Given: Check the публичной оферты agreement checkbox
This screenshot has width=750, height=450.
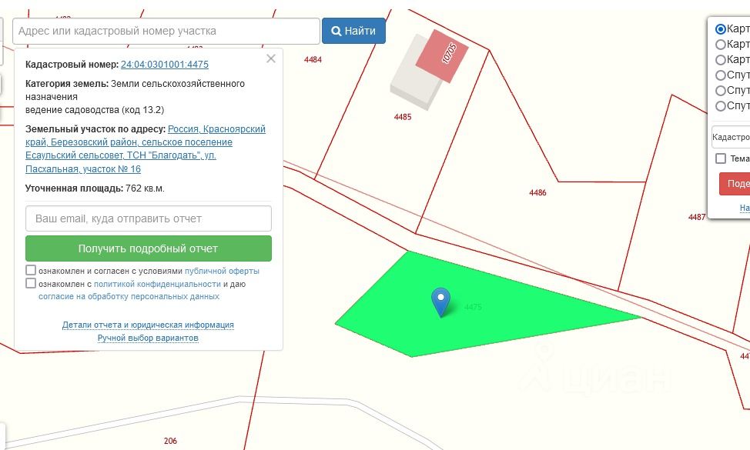Looking at the screenshot, I should click(x=31, y=270).
